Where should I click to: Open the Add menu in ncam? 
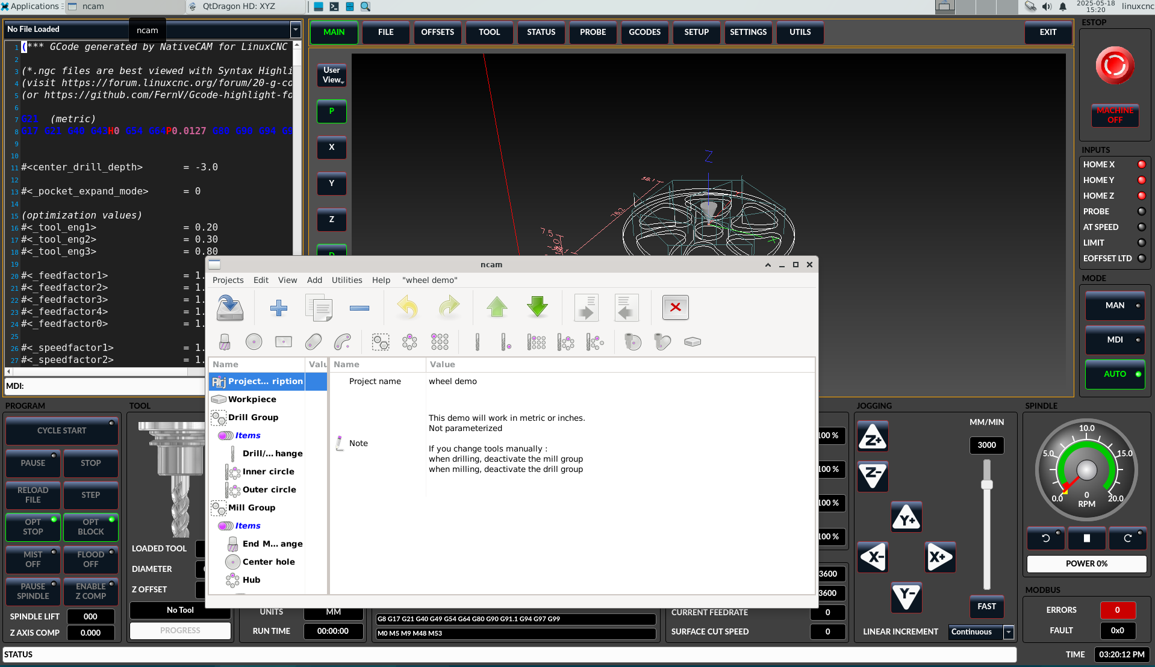314,281
